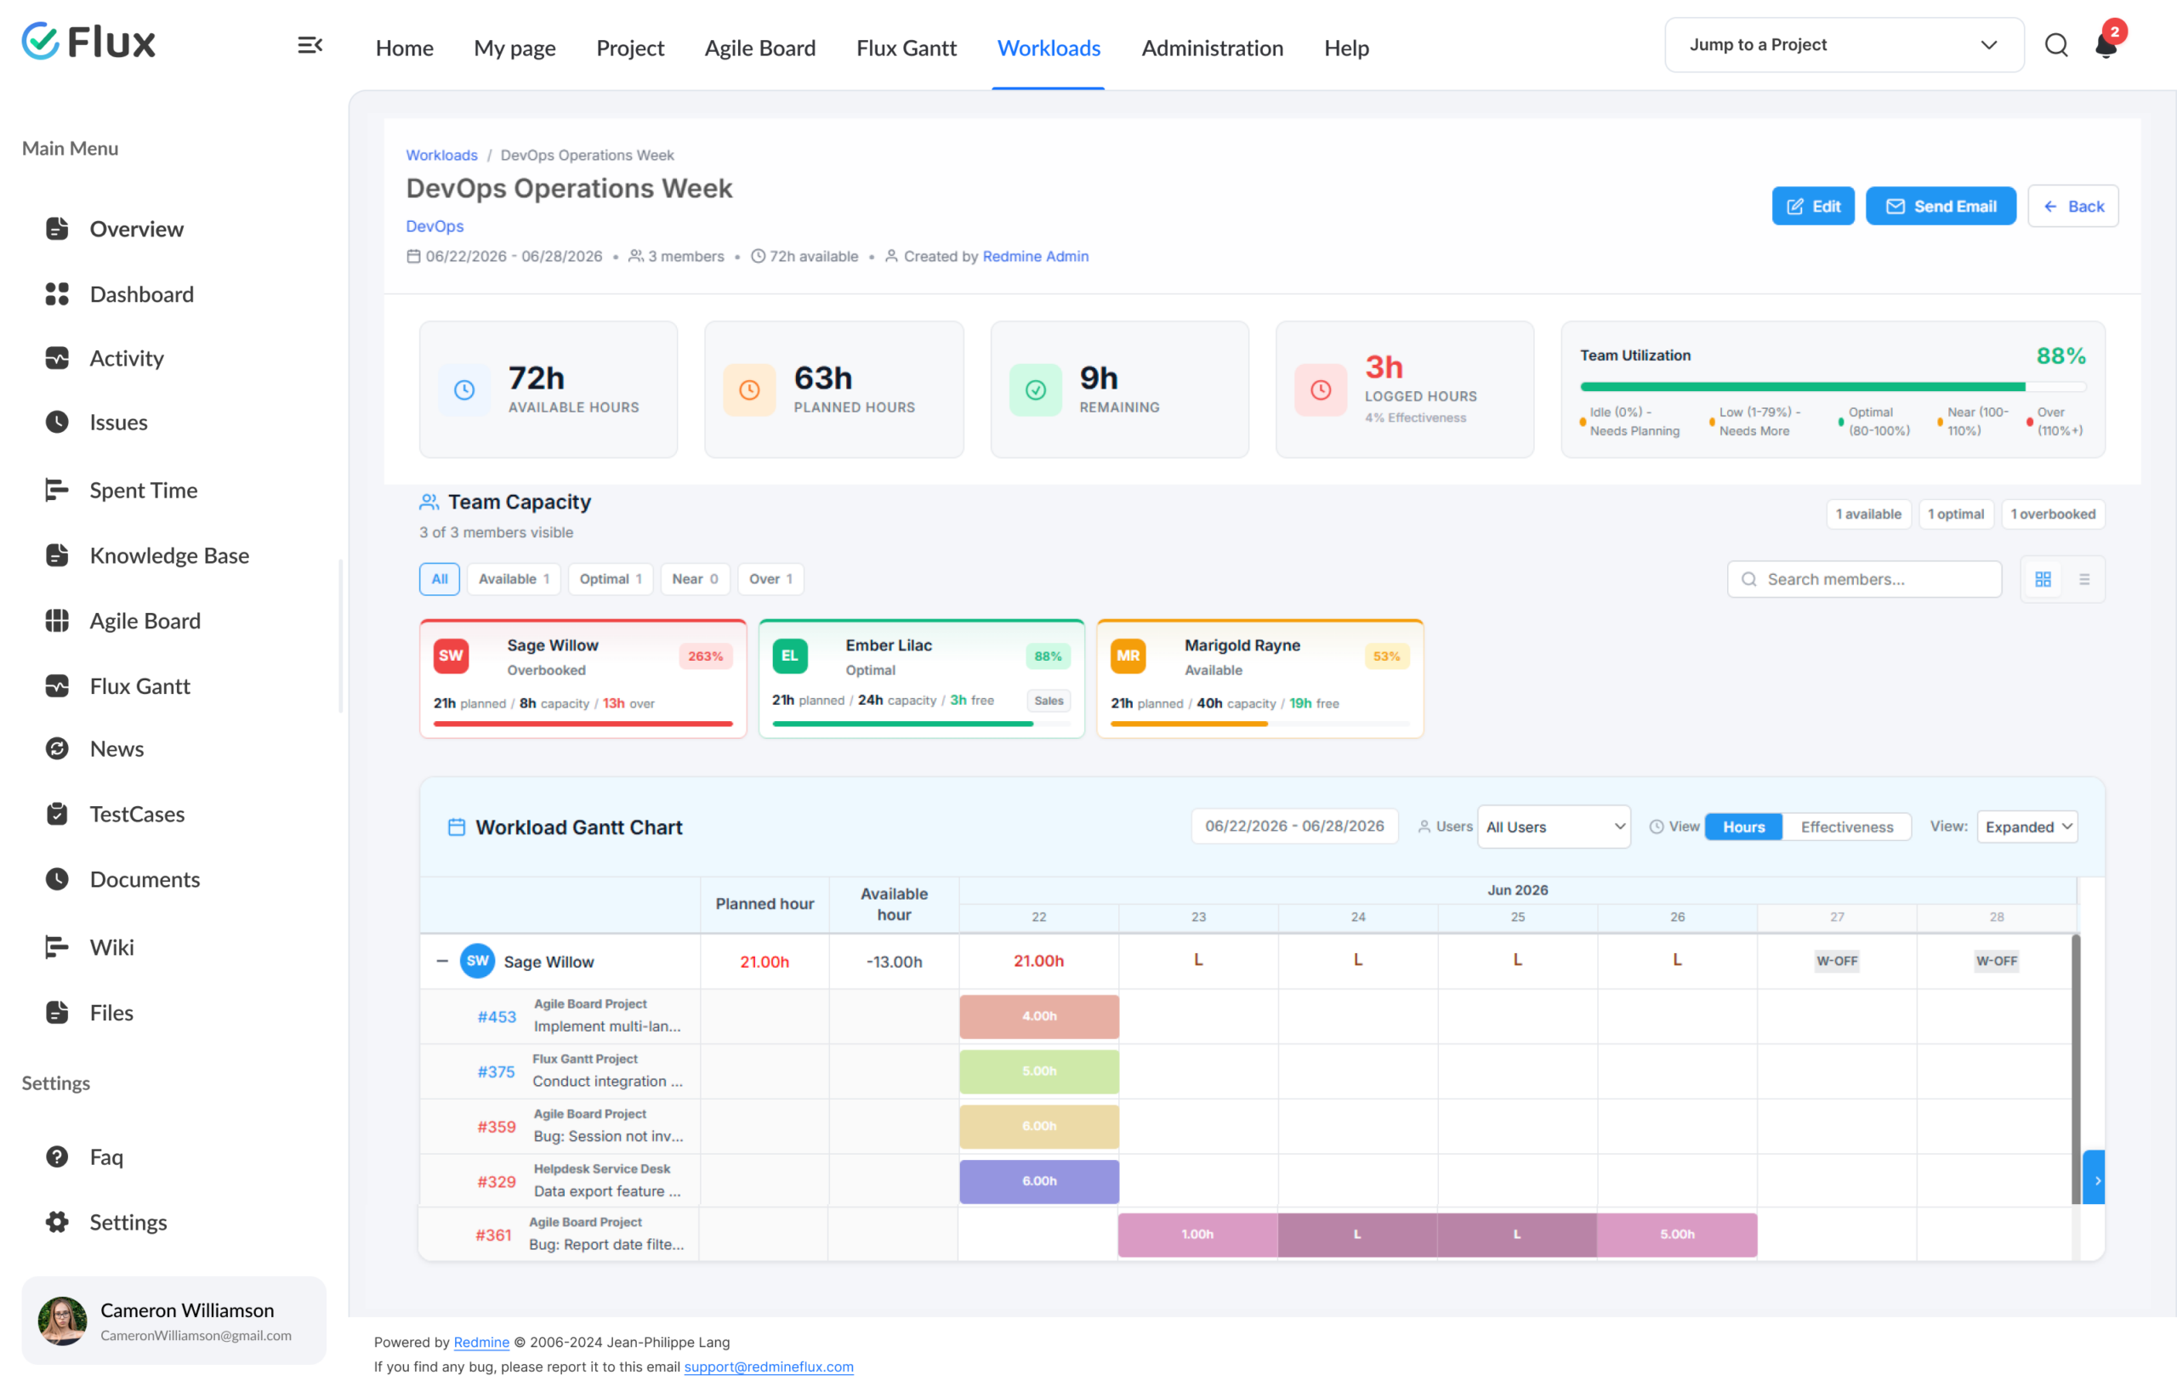Image resolution: width=2177 pixels, height=1392 pixels.
Task: Open Faq in the sidebar
Action: 105,1156
